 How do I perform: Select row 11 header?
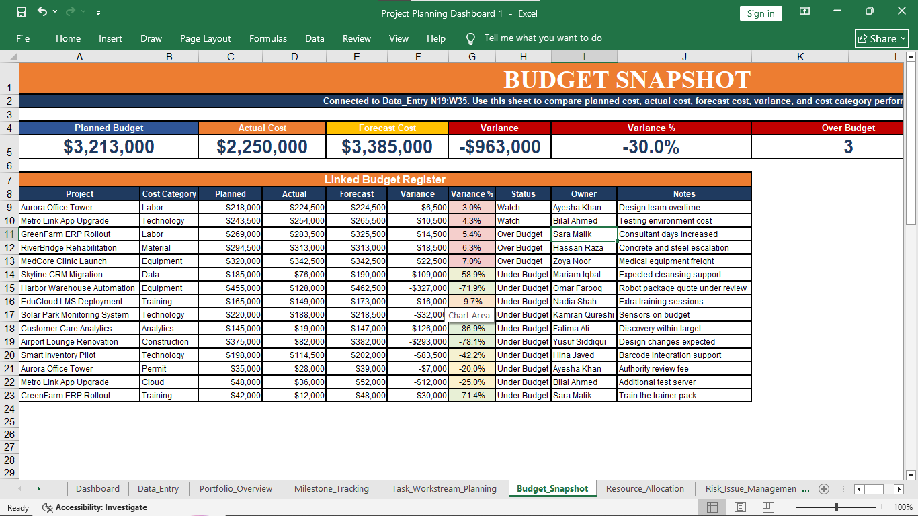9,234
